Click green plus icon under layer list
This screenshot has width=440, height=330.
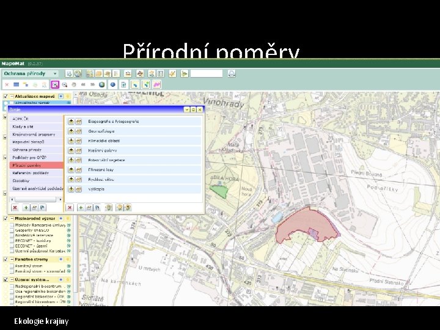click(x=81, y=208)
